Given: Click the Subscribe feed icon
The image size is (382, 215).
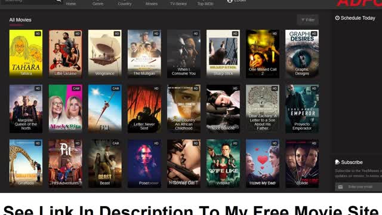Looking at the screenshot, I should tap(337, 162).
